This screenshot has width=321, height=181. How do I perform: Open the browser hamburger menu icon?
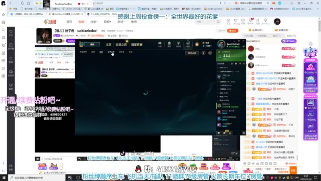pos(292,3)
